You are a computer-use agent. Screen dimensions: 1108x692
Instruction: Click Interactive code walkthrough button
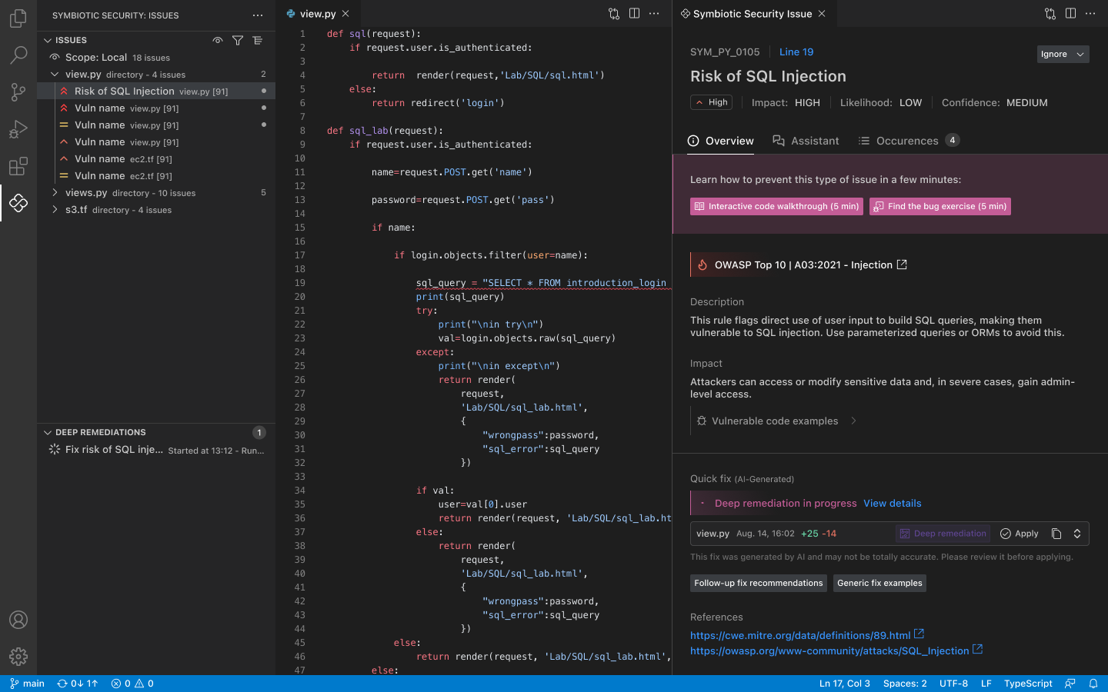click(776, 206)
